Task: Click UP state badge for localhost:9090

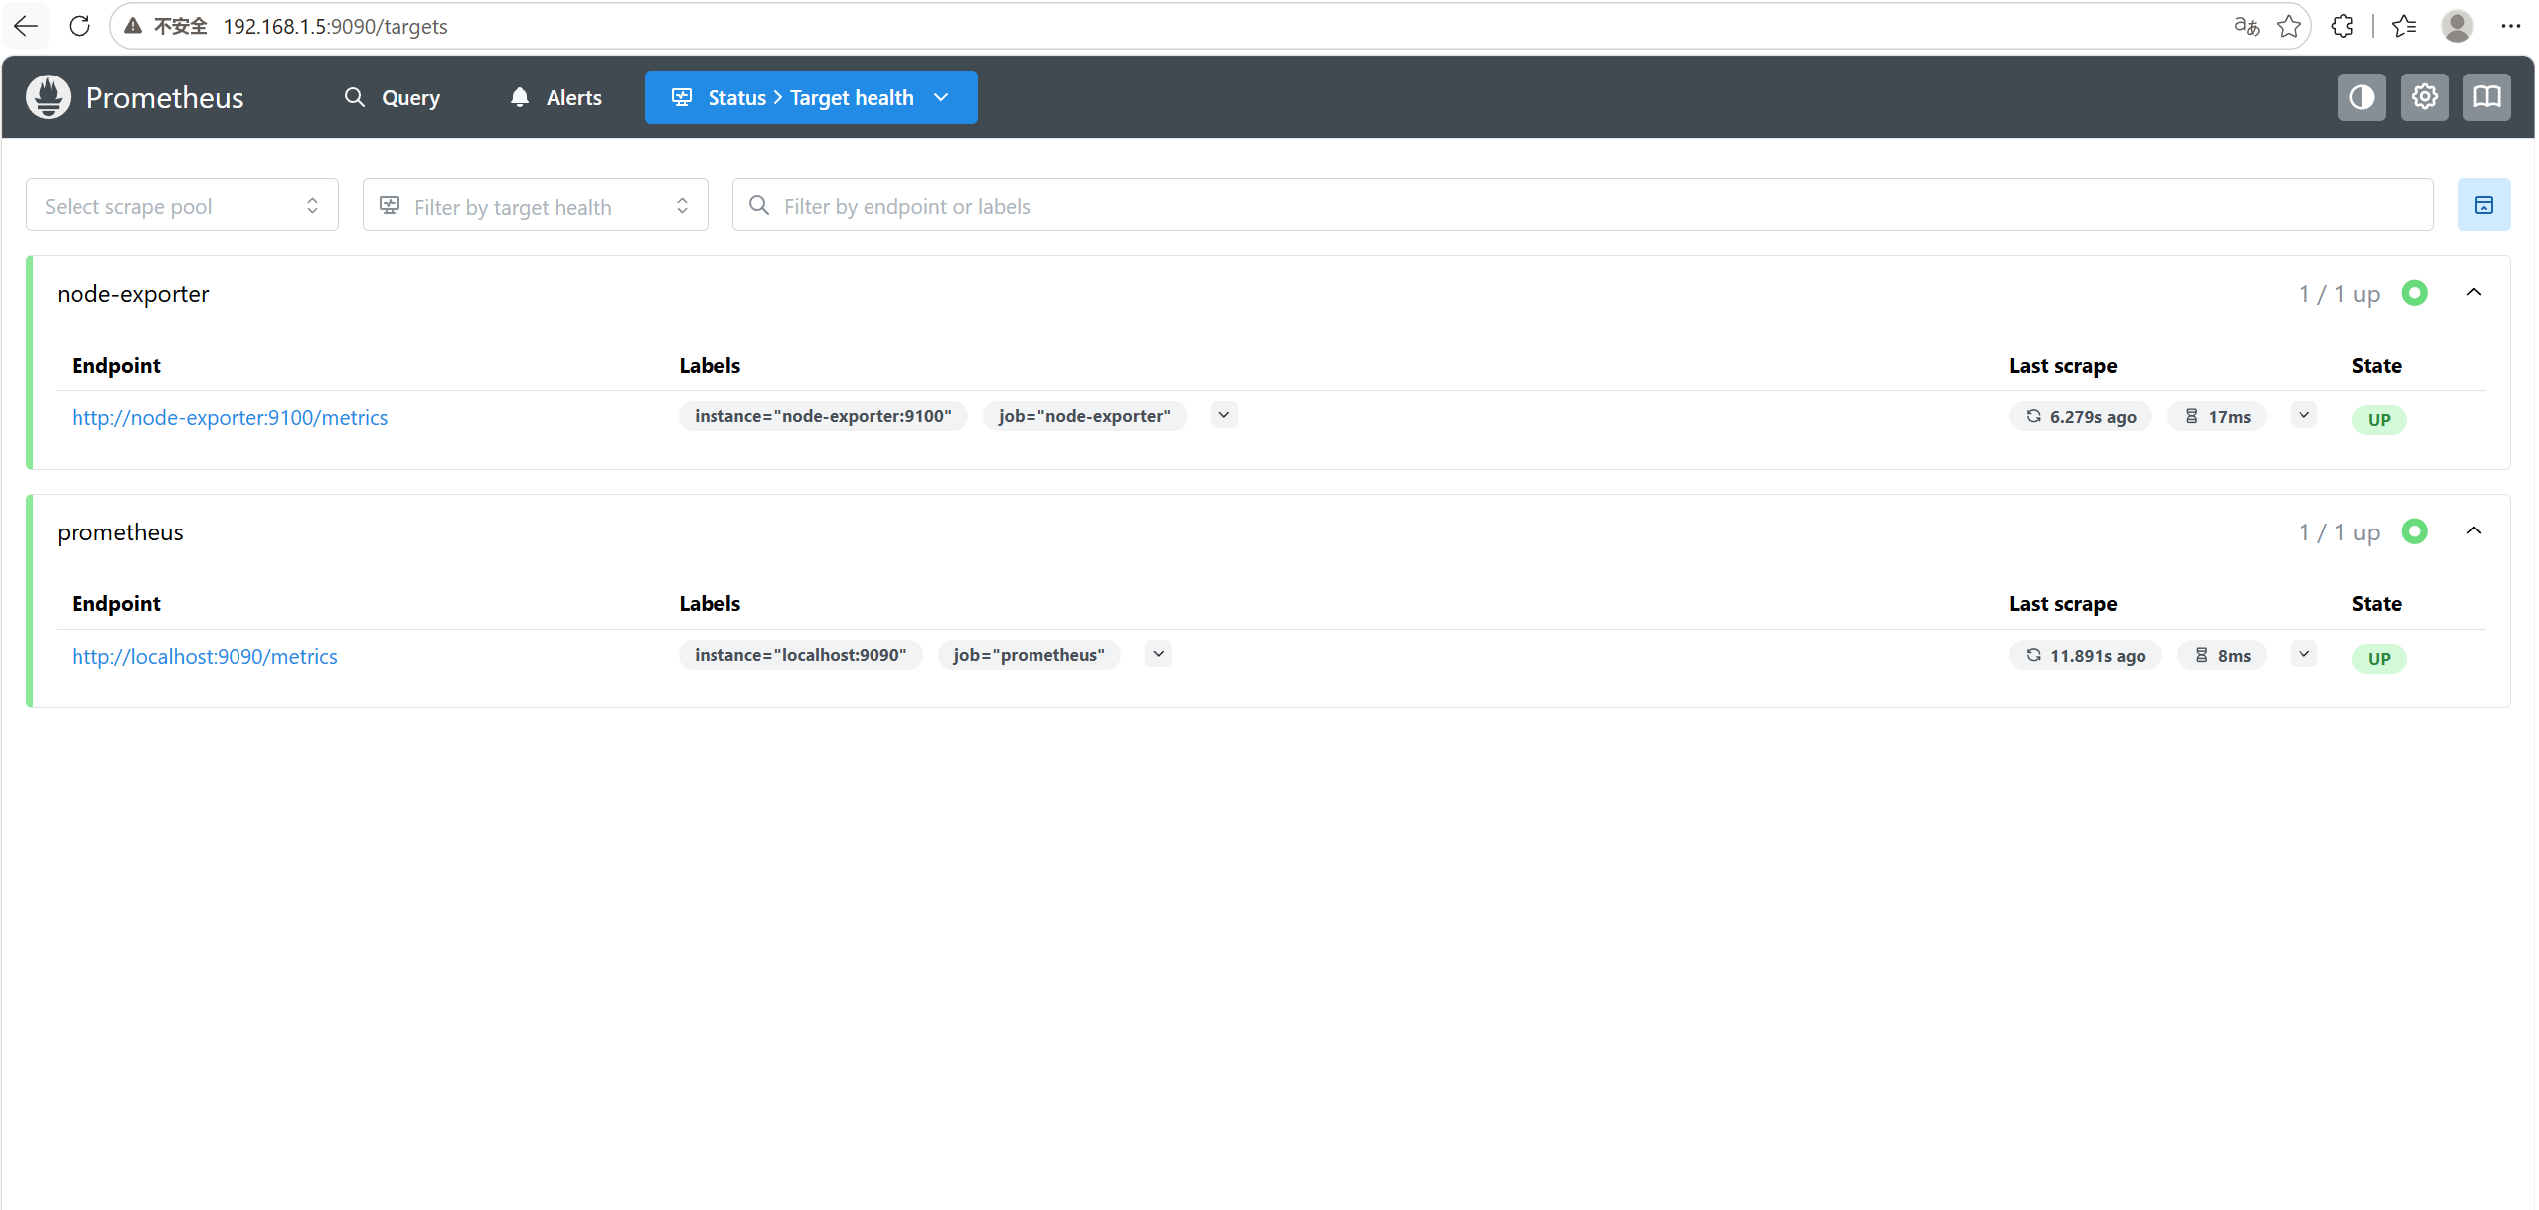Action: (x=2378, y=658)
